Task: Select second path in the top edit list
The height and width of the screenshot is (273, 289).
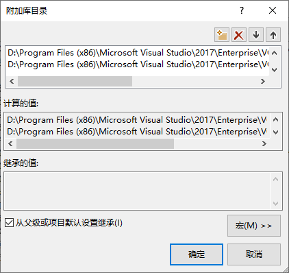Action: [x=138, y=64]
